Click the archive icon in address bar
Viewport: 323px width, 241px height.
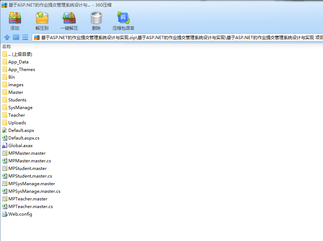point(37,38)
